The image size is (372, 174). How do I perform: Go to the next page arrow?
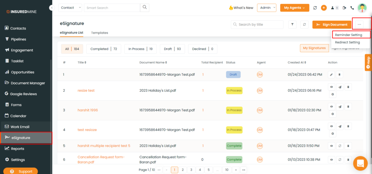[x=236, y=170]
